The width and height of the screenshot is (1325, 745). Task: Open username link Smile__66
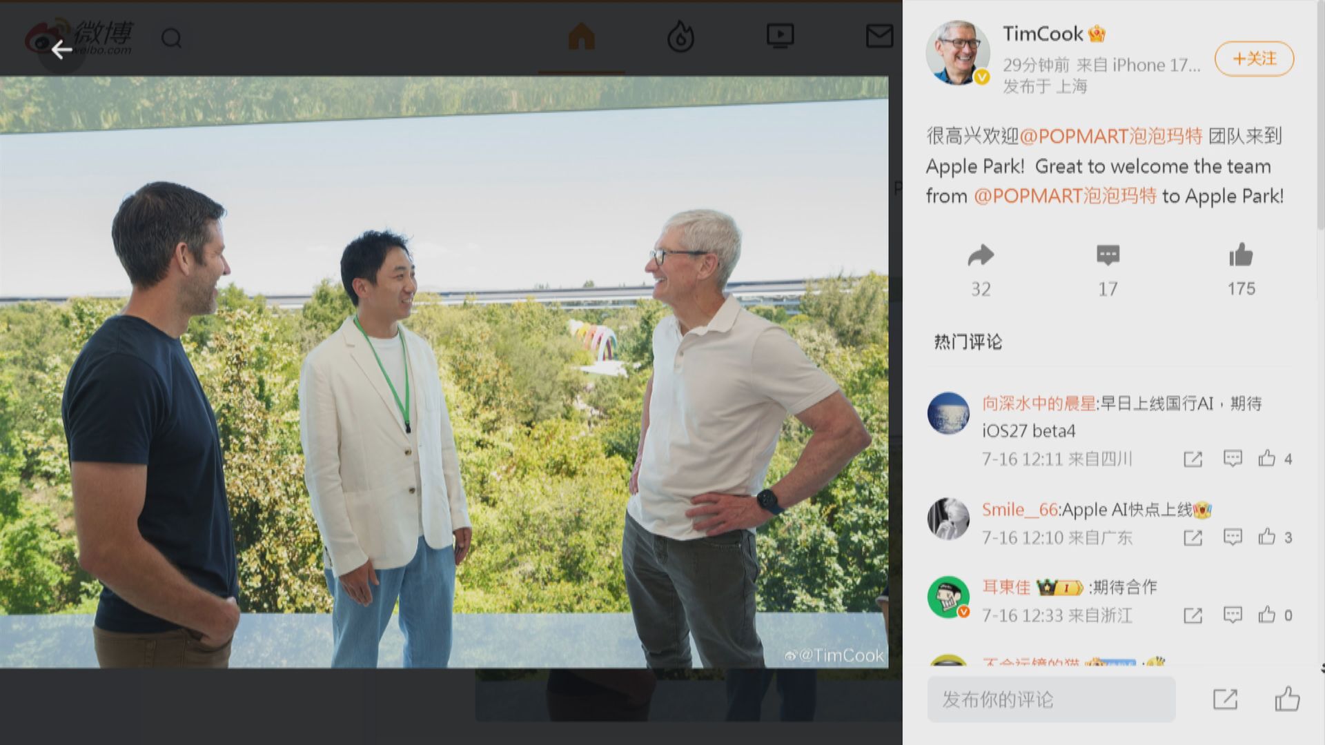[x=1020, y=510]
